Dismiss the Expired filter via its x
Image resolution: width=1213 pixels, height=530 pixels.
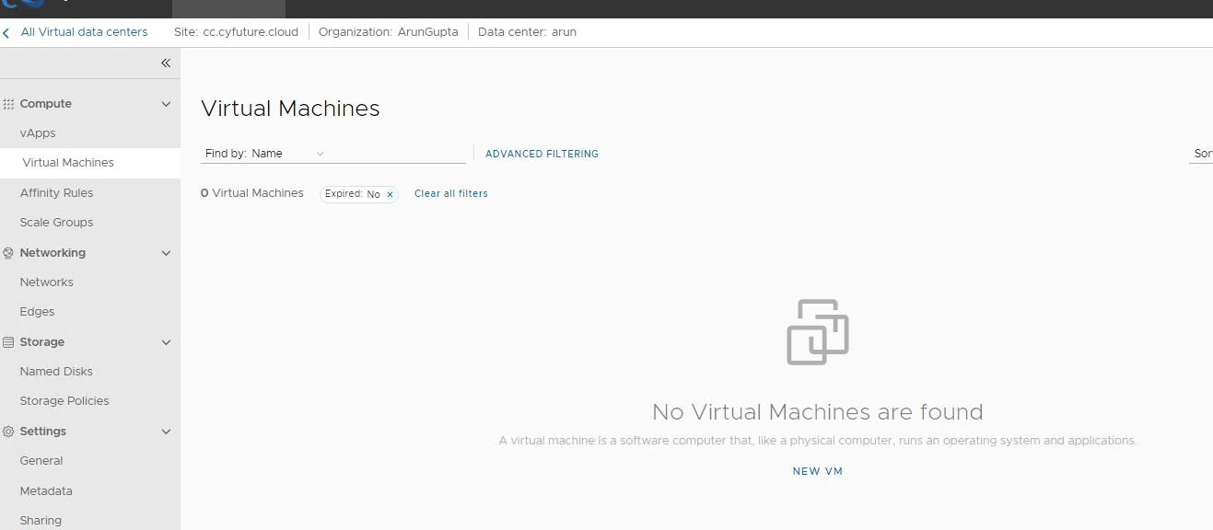tap(390, 194)
